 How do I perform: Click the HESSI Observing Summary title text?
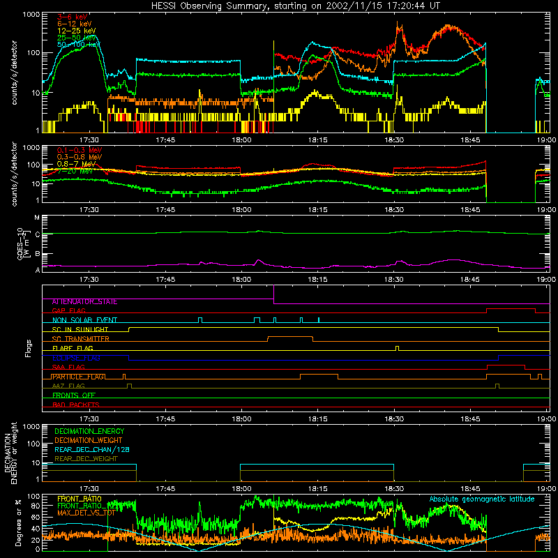[x=295, y=6]
